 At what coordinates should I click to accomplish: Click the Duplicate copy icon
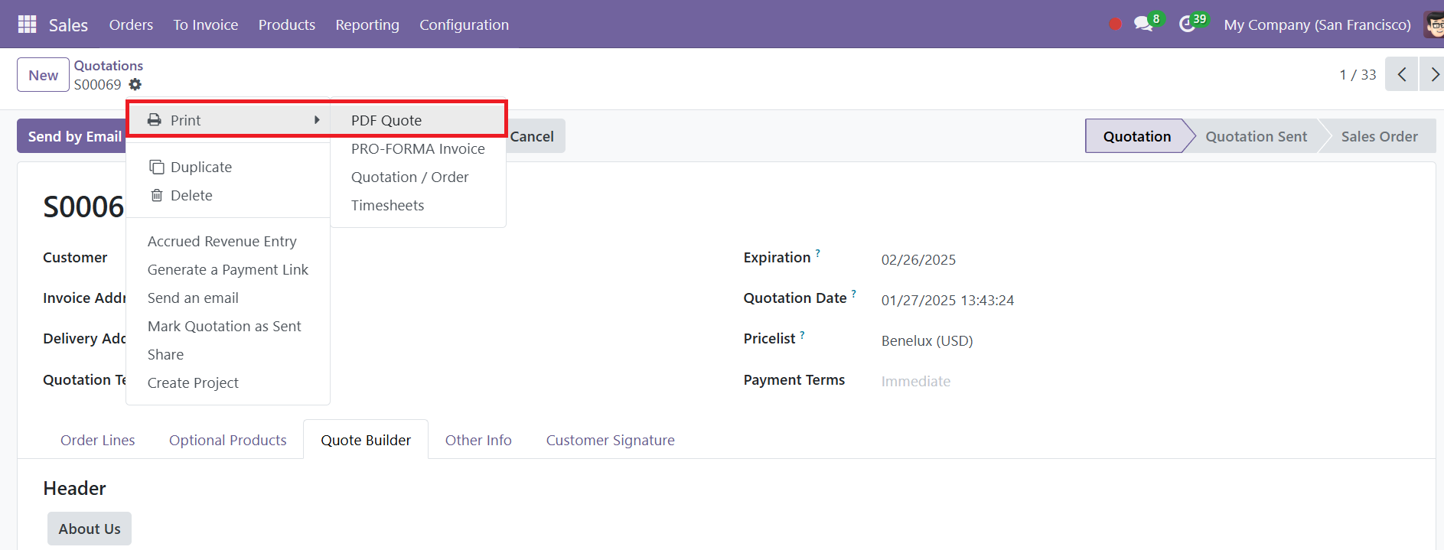pyautogui.click(x=157, y=167)
